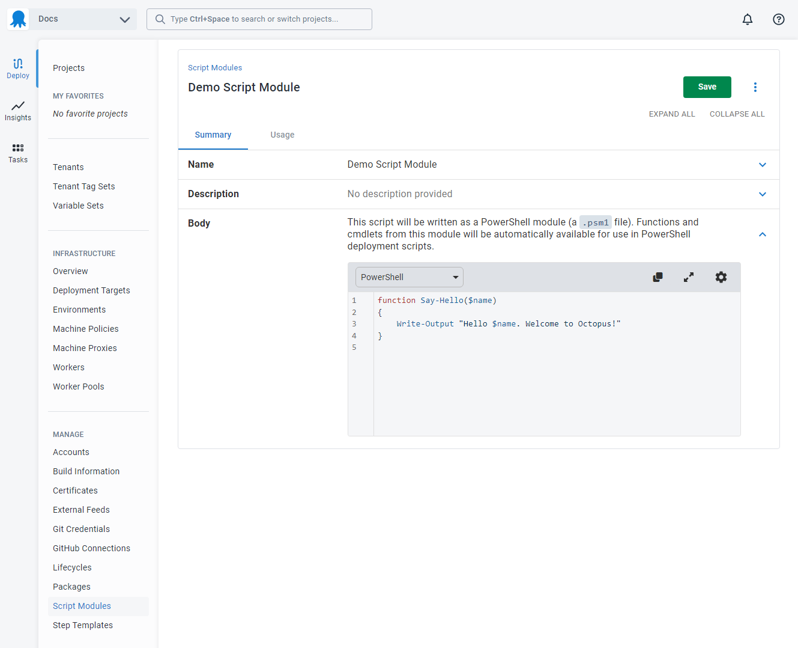This screenshot has width=798, height=648.
Task: Open Accounts page
Action: (71, 452)
